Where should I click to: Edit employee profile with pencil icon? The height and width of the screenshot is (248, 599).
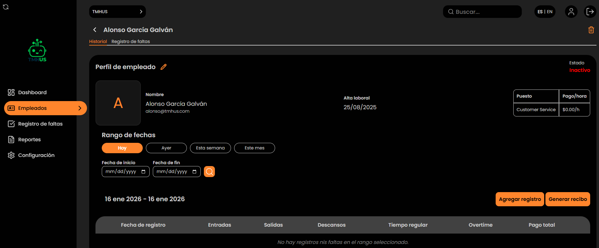163,67
